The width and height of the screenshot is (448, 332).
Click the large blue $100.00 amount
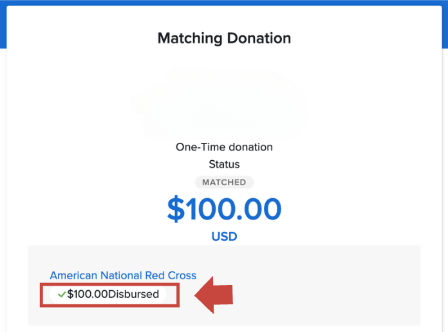point(224,209)
